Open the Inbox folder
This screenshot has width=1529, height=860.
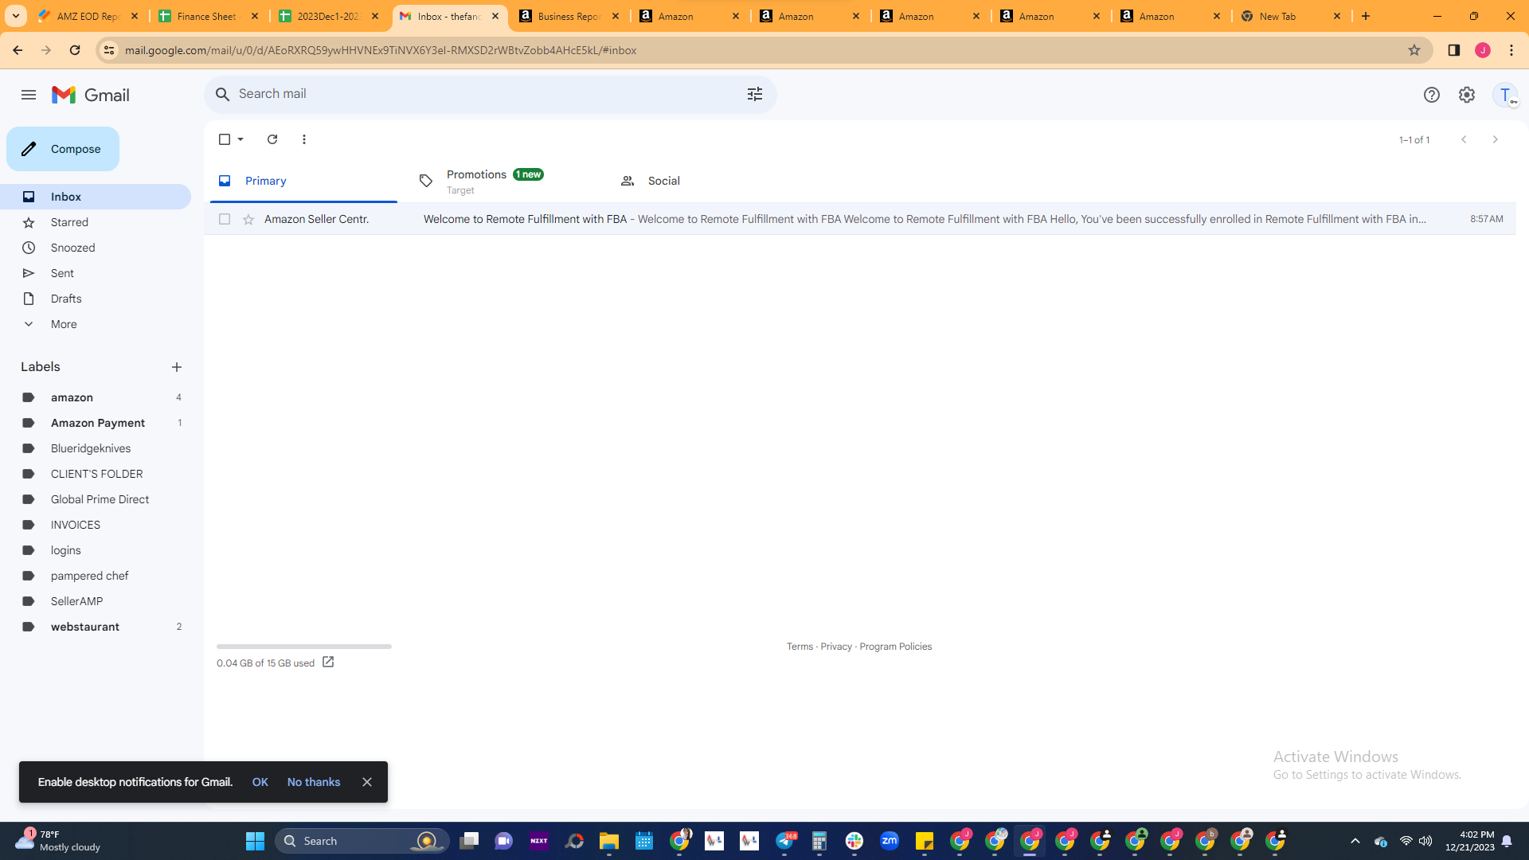(x=96, y=197)
